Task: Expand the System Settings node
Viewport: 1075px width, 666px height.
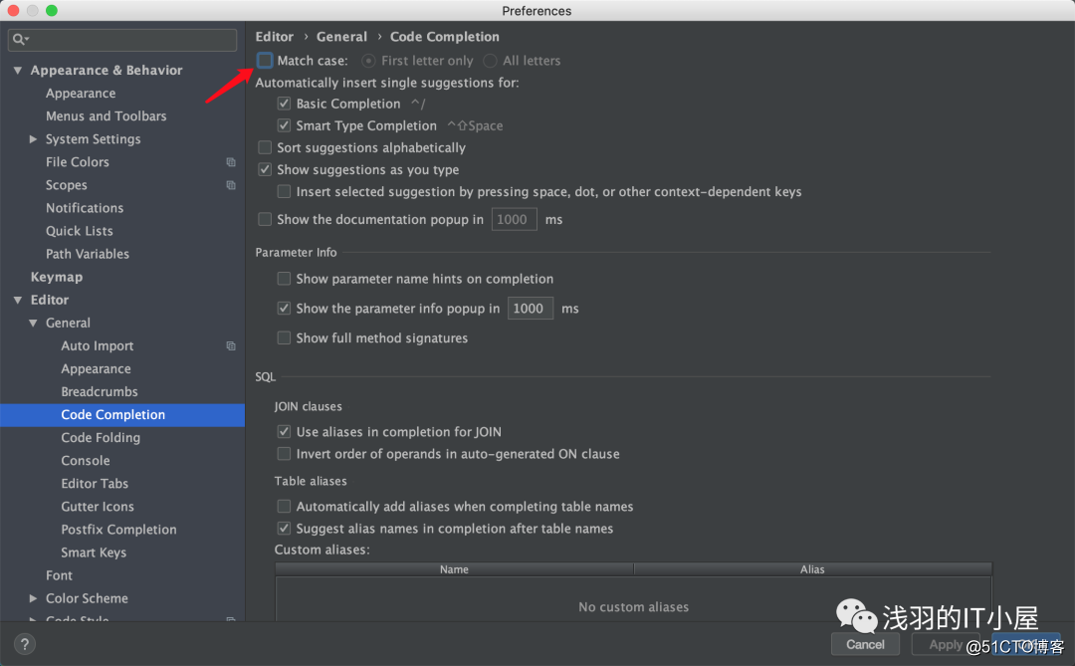Action: 33,138
